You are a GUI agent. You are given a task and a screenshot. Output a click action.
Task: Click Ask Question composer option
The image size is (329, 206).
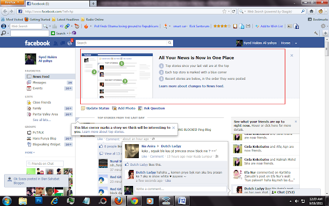coord(152,108)
